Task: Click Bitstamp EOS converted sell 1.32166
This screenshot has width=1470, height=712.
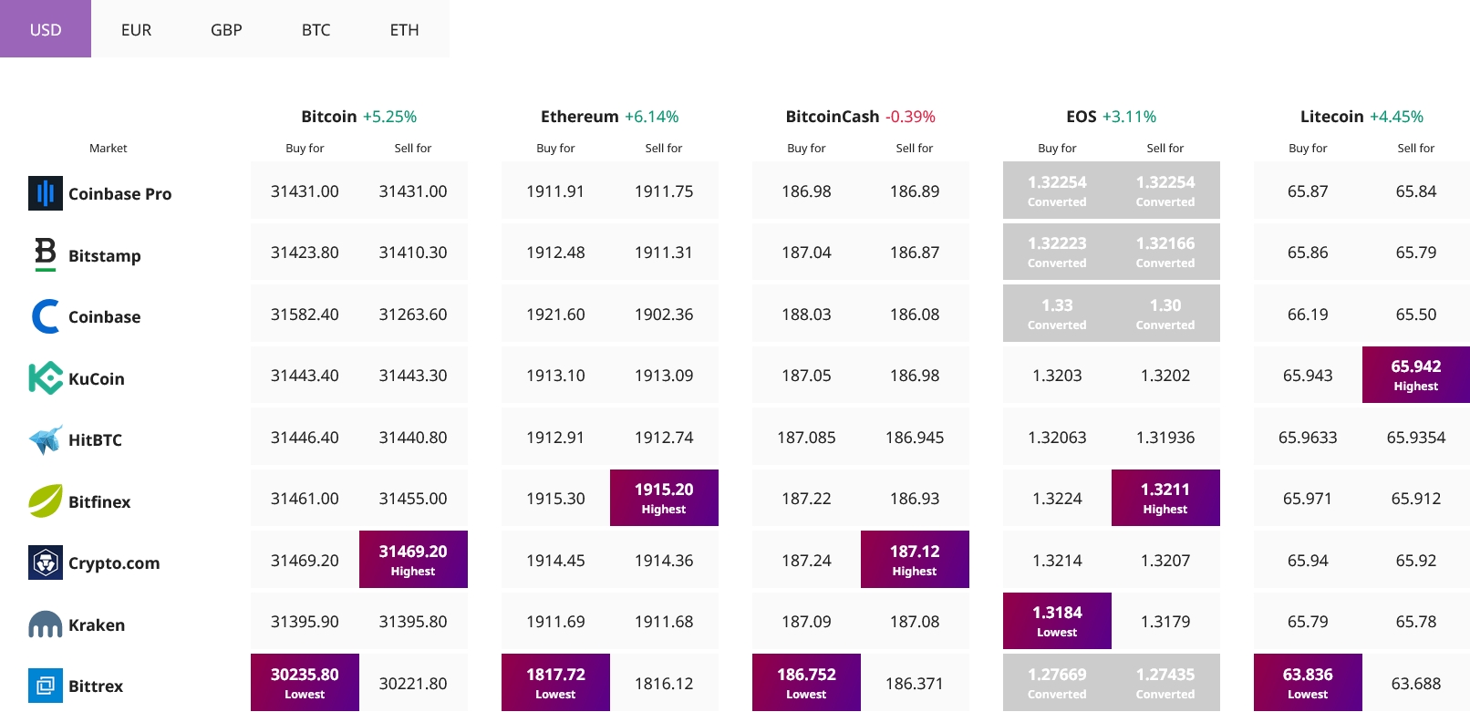Action: (x=1165, y=252)
